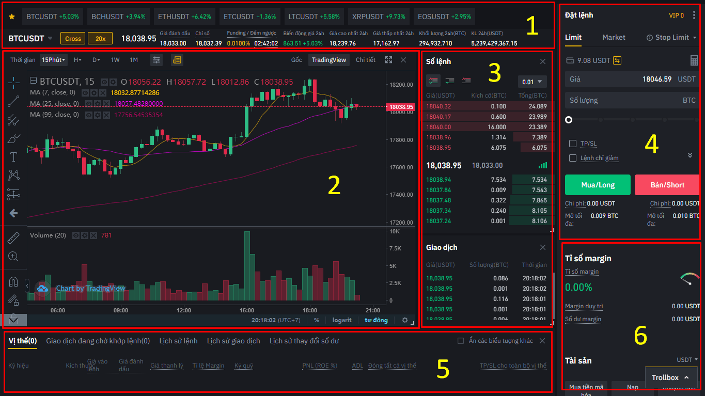Screen dimensions: 705x396
Task: Open the D daily interval dropdown
Action: click(x=96, y=60)
